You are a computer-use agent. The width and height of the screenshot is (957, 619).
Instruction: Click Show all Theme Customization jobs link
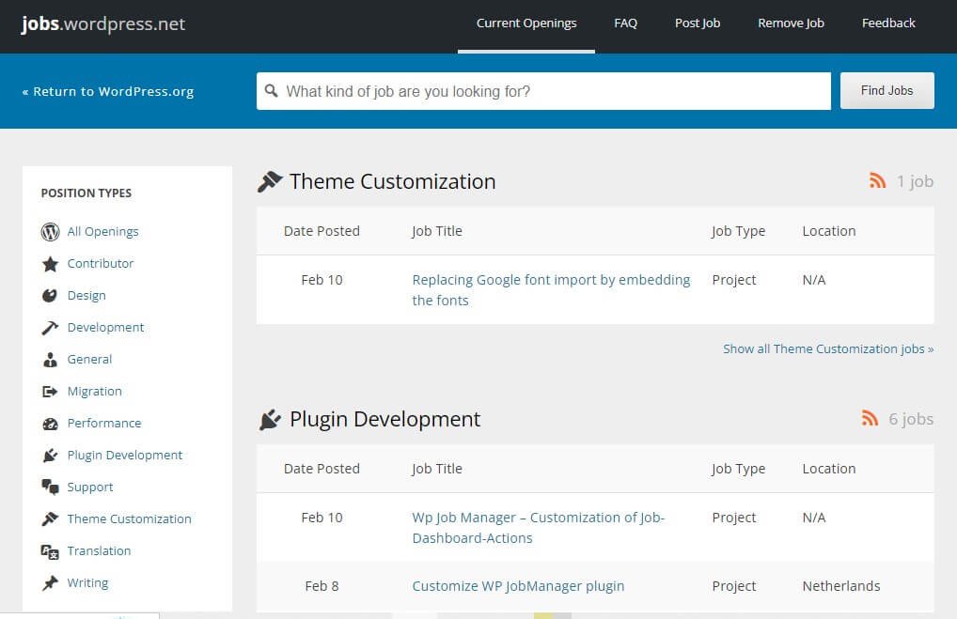(x=828, y=348)
